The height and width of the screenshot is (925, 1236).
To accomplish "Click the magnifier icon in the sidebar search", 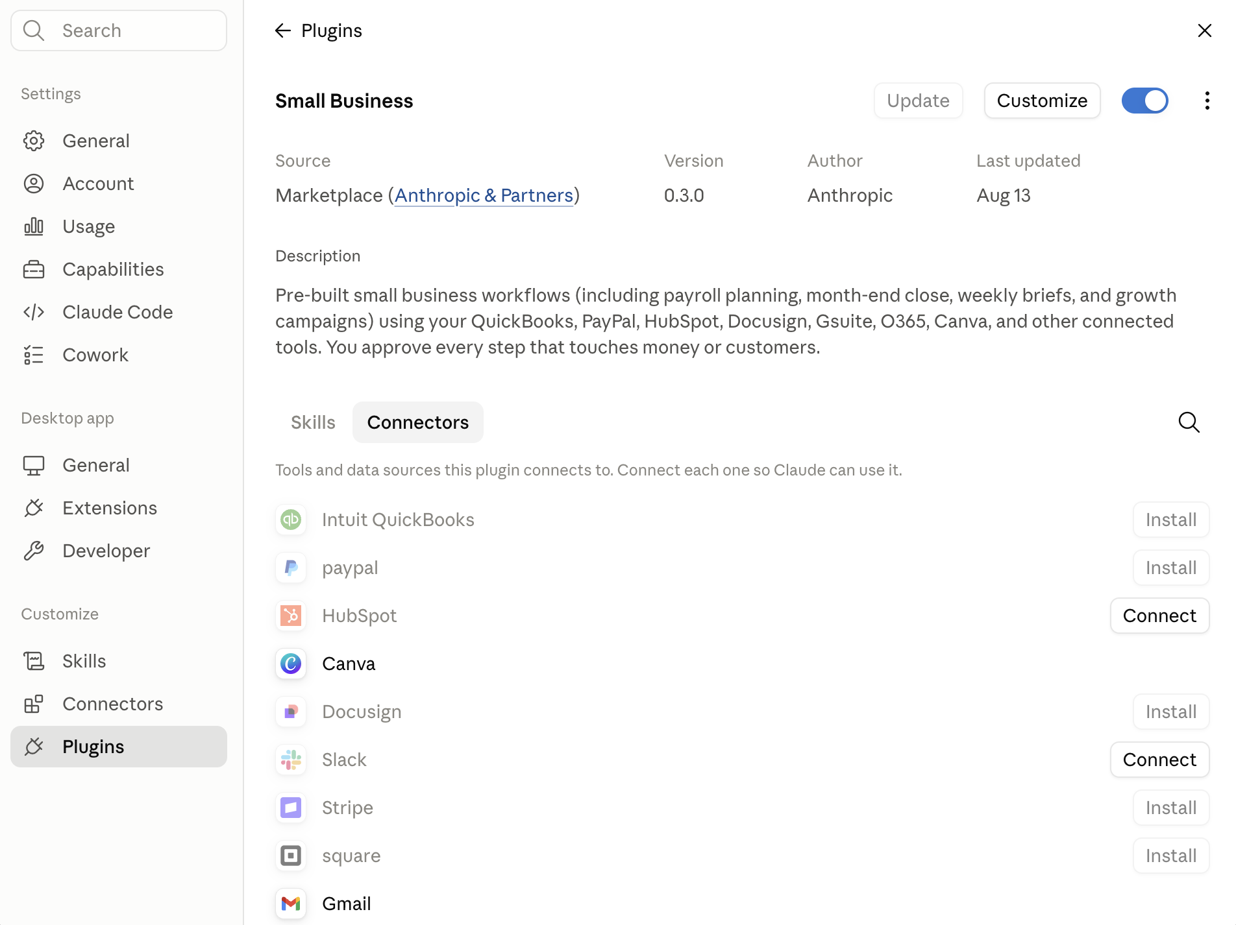I will 34,30.
